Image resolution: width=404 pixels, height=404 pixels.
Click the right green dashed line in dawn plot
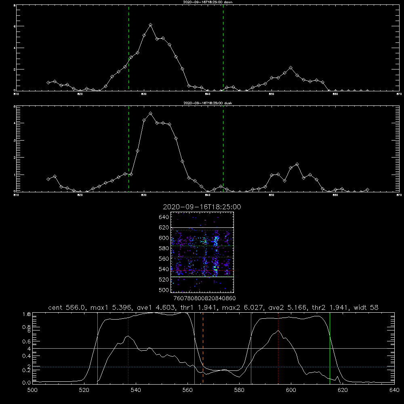tap(223, 48)
